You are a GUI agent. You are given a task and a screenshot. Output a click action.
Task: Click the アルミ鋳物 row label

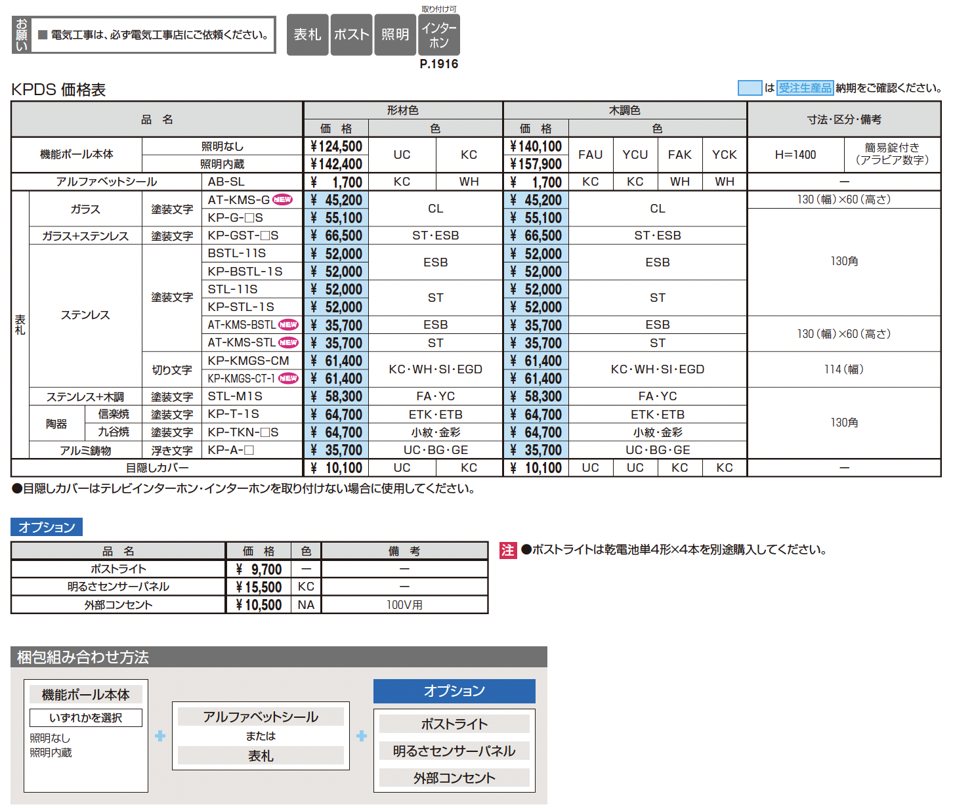85,450
